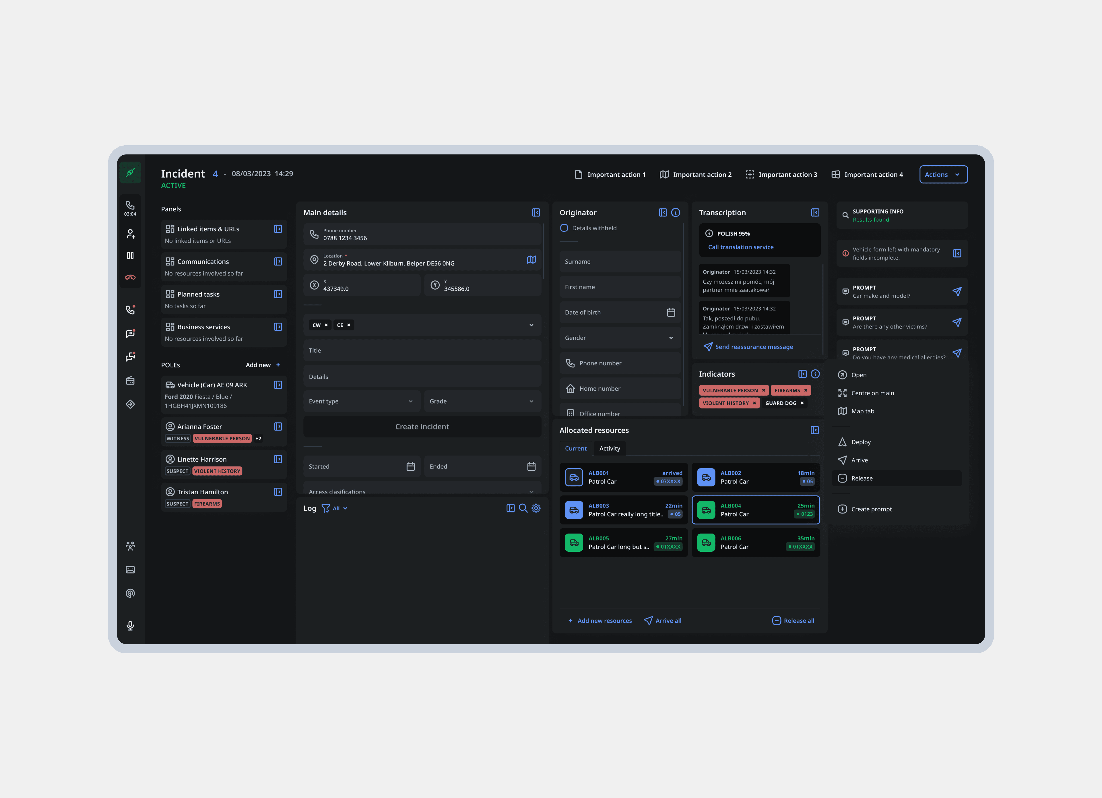This screenshot has height=798, width=1102.
Task: Switch to the Activity tab
Action: point(609,449)
